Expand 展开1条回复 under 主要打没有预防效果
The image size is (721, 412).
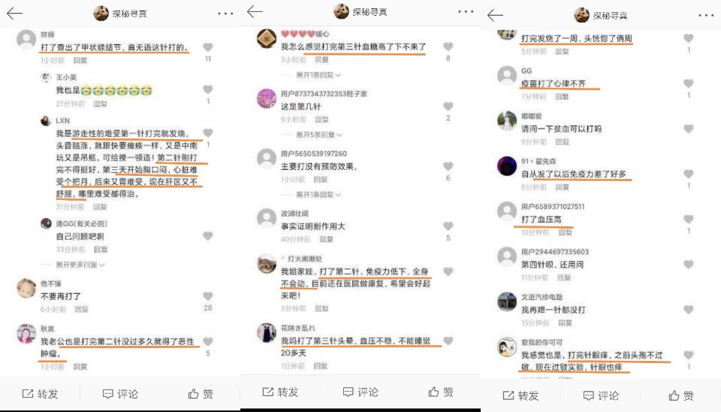[x=318, y=195]
